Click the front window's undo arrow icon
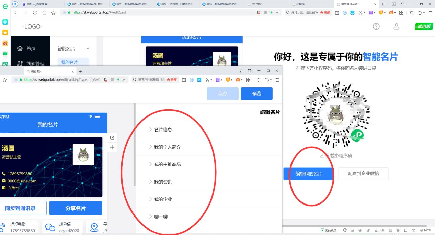The image size is (435, 235). (267, 80)
